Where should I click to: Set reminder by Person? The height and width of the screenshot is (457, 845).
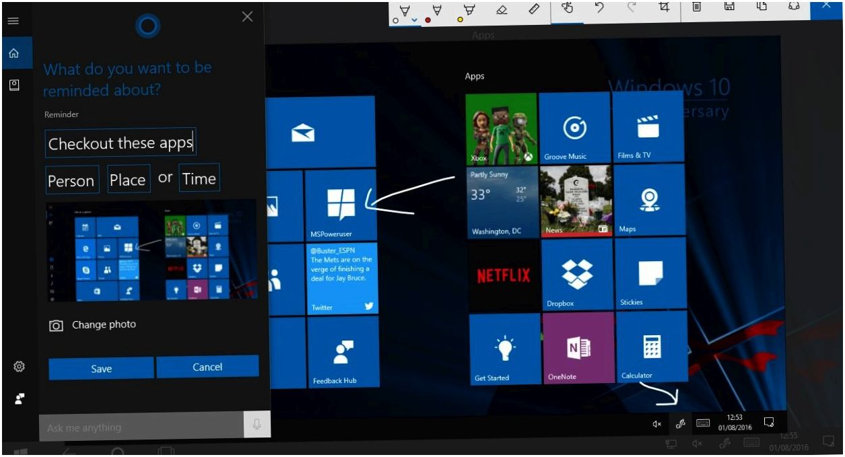(72, 180)
